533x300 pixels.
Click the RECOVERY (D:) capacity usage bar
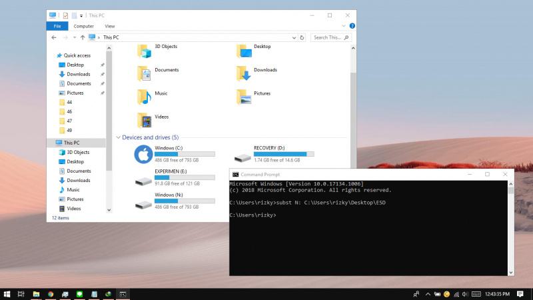284,154
